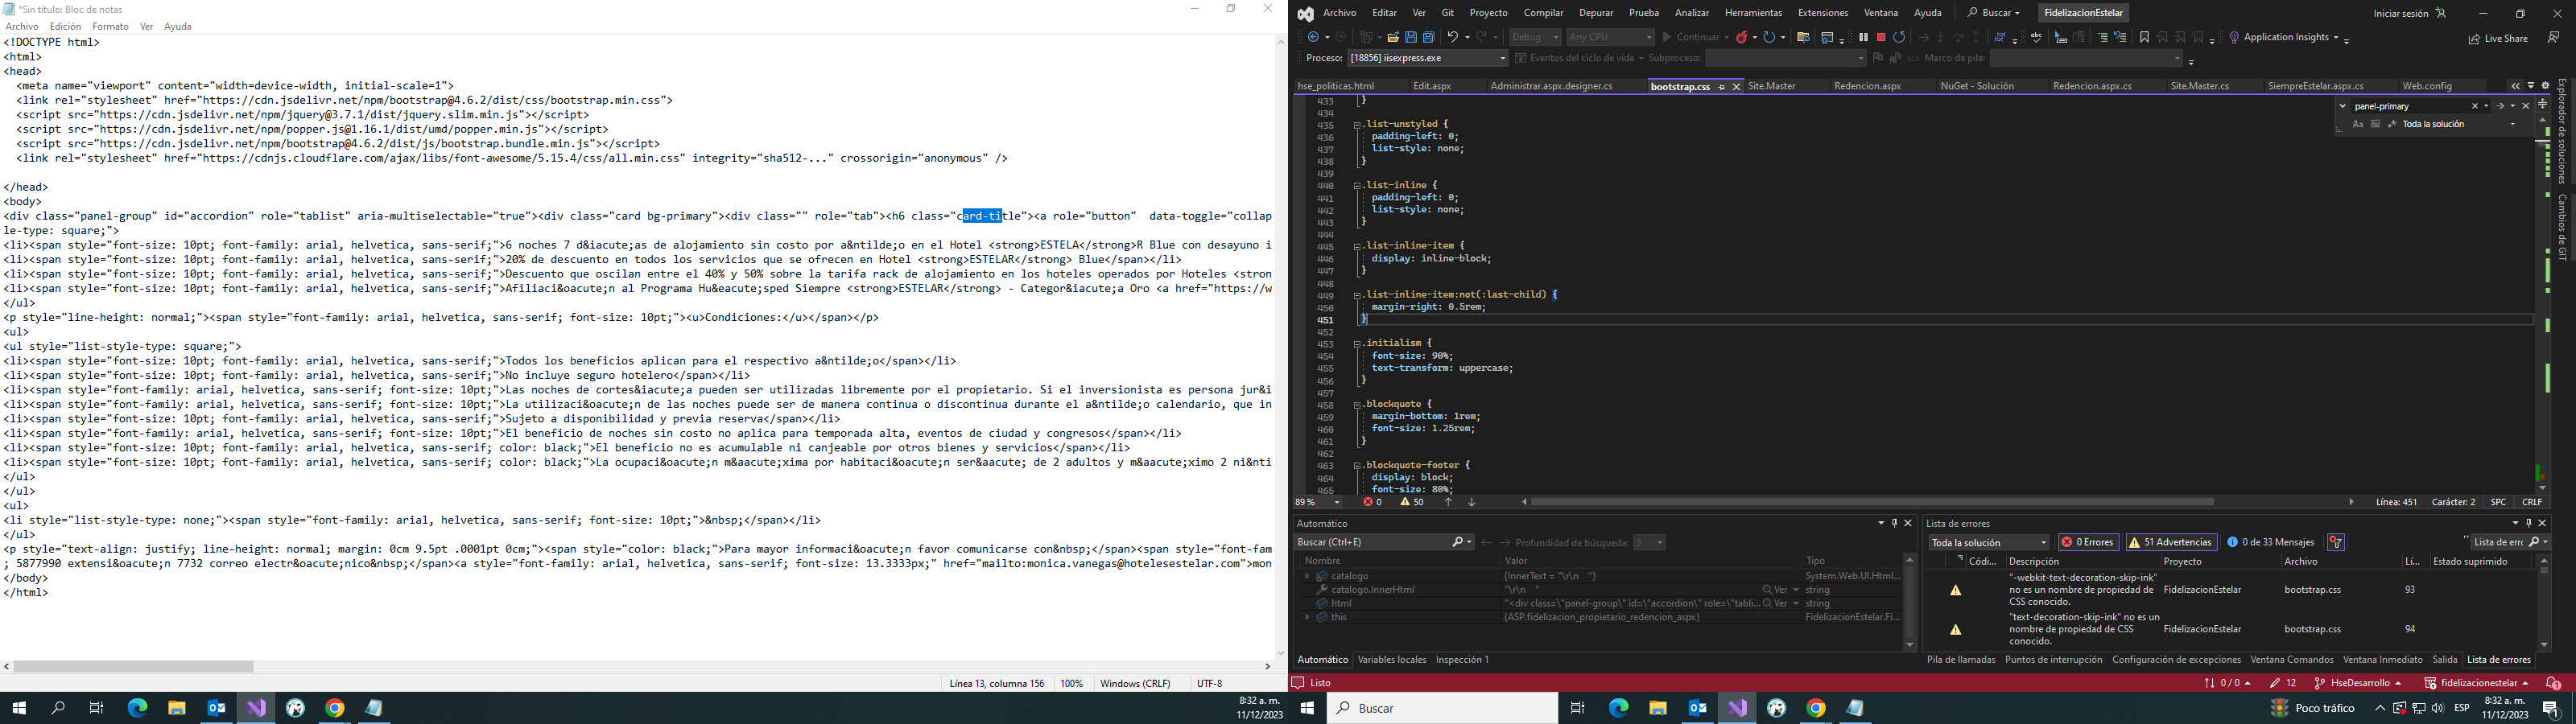2576x724 pixels.
Task: Close the bootstrap.css tab
Action: pyautogui.click(x=1736, y=87)
